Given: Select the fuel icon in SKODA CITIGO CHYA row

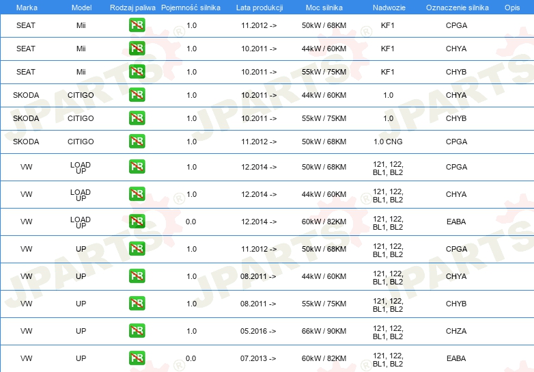Looking at the screenshot, I should pos(137,95).
